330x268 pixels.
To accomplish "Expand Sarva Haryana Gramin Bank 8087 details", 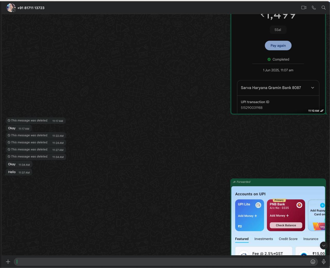I will (312, 88).
